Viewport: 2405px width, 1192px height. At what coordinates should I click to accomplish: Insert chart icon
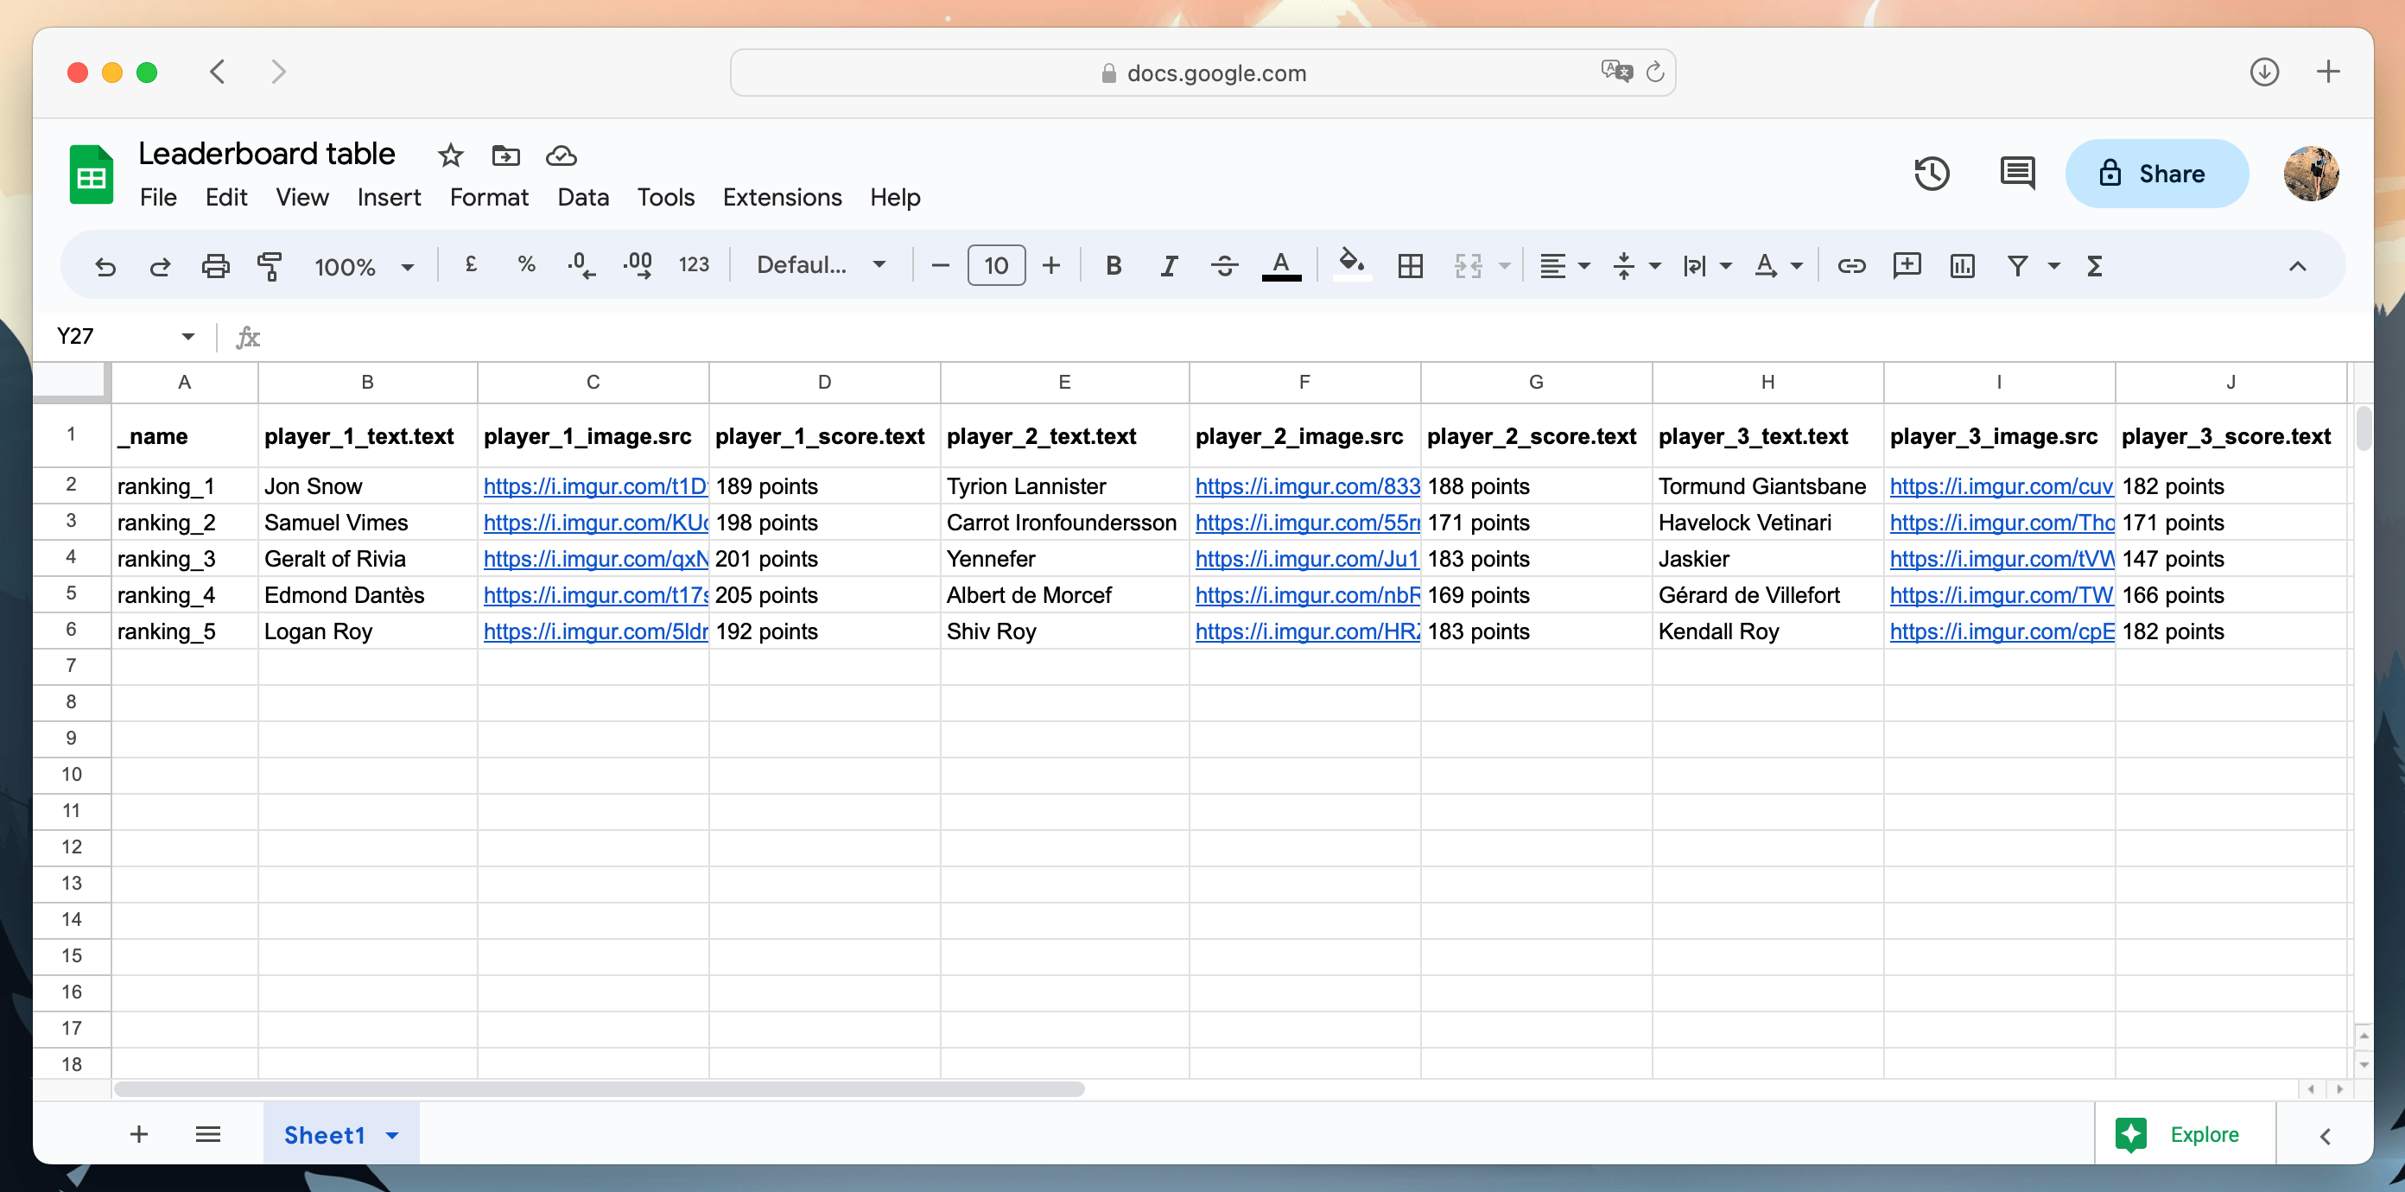[x=1962, y=266]
